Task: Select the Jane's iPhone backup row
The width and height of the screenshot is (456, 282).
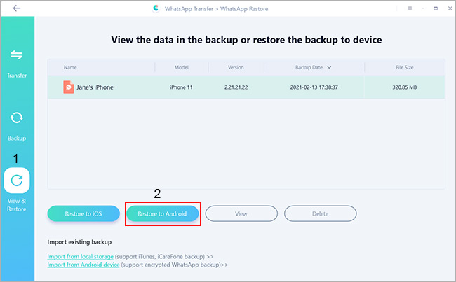Action: (246, 87)
